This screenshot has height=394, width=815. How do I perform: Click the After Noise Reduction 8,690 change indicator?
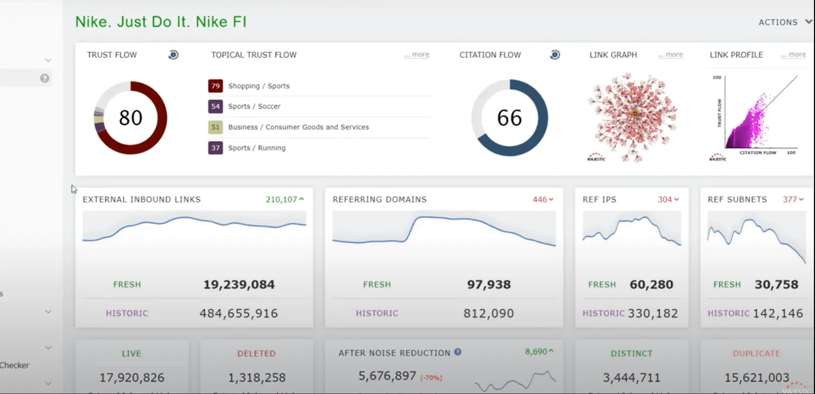coord(539,352)
